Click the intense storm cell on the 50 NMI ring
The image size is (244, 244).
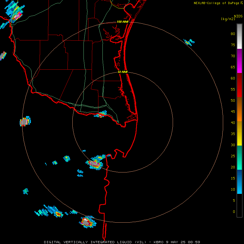pyautogui.click(x=94, y=164)
